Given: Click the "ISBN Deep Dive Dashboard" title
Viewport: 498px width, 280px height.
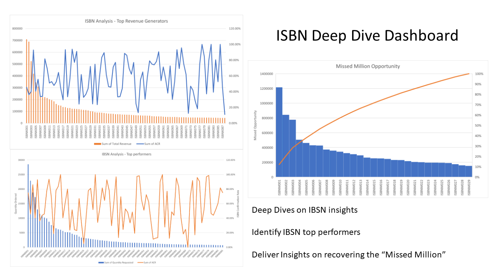Looking at the screenshot, I should (367, 36).
